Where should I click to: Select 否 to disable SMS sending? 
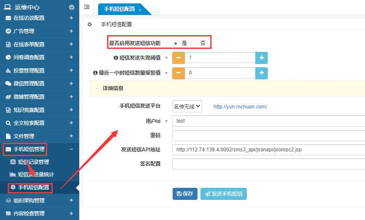click(x=194, y=43)
